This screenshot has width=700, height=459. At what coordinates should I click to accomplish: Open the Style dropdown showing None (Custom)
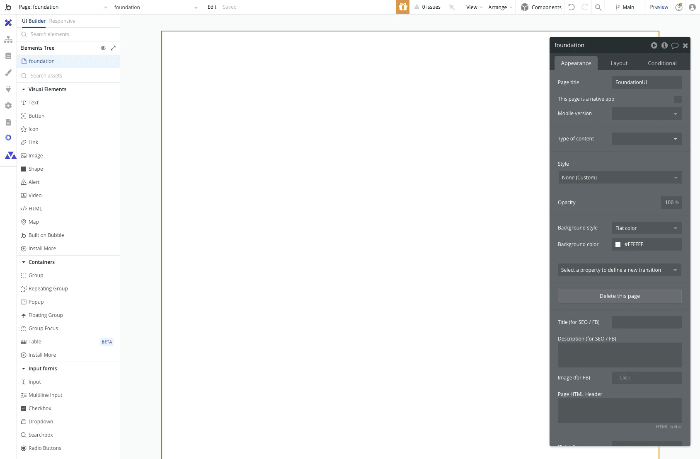(x=619, y=177)
